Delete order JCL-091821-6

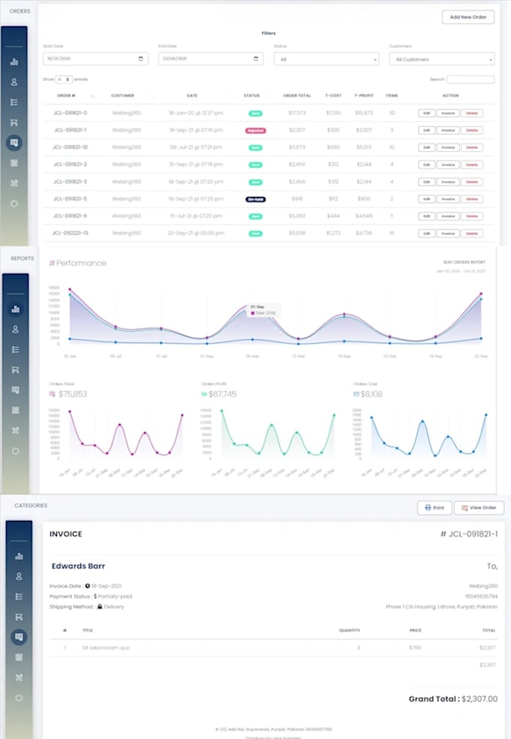click(472, 217)
